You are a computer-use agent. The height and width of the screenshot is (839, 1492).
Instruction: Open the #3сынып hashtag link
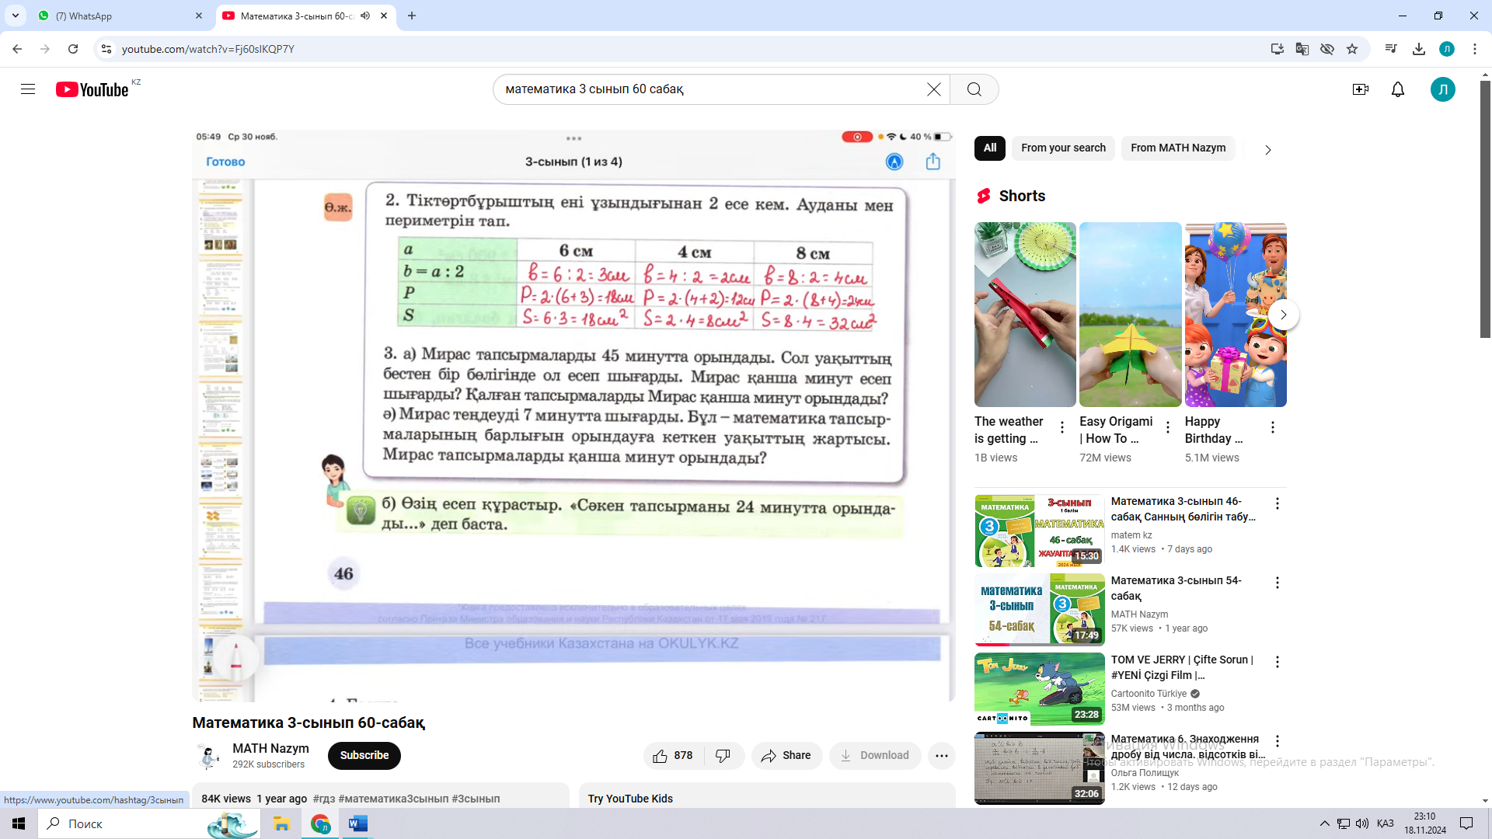click(x=476, y=799)
